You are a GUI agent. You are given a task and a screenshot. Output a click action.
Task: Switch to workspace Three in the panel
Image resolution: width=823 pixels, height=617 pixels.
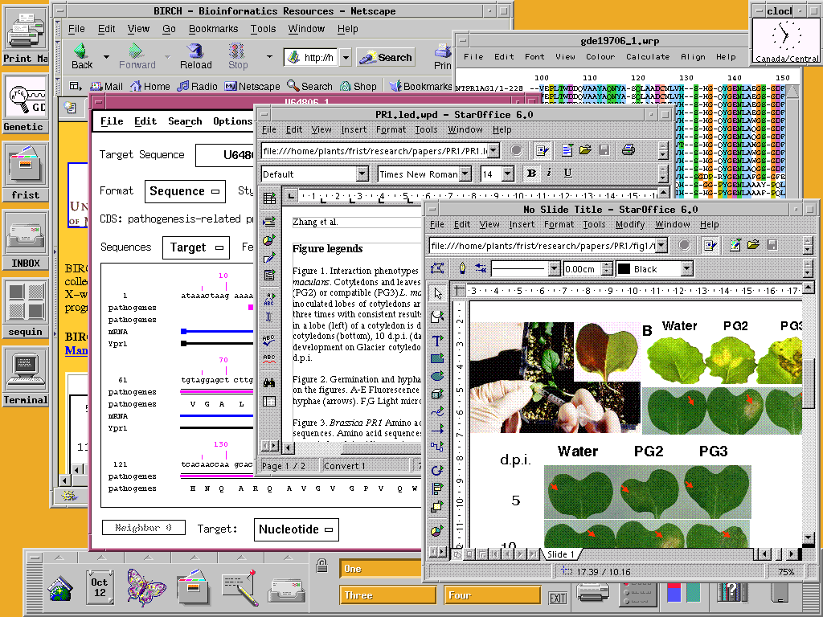[x=388, y=595]
